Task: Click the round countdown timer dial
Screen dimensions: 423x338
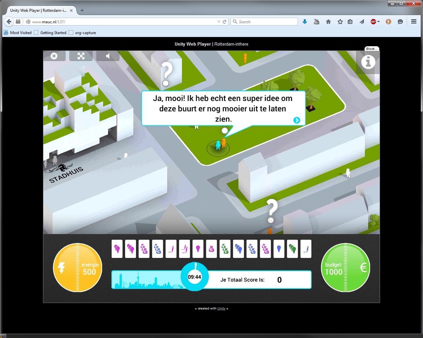Action: click(x=195, y=277)
